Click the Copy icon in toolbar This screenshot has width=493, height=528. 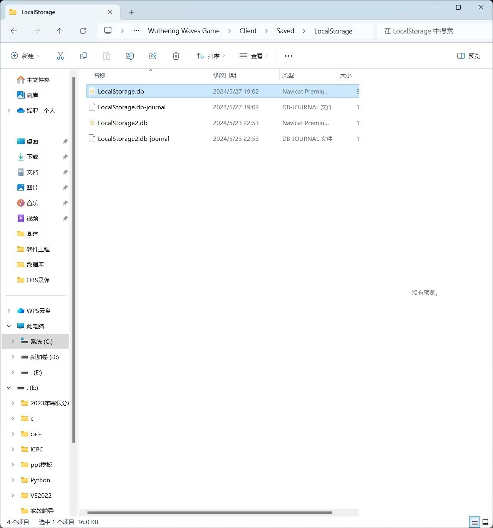pyautogui.click(x=84, y=56)
